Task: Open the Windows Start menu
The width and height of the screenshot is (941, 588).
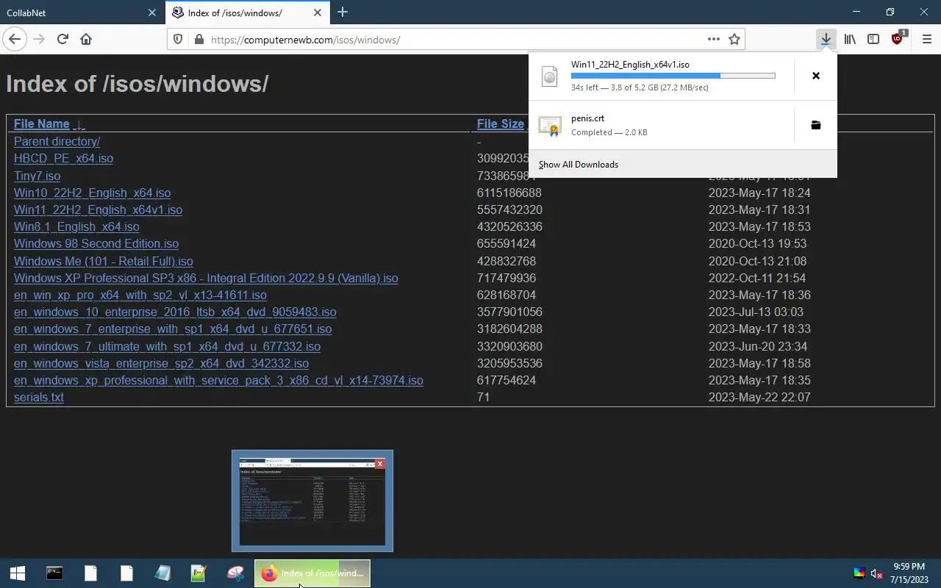Action: click(18, 573)
